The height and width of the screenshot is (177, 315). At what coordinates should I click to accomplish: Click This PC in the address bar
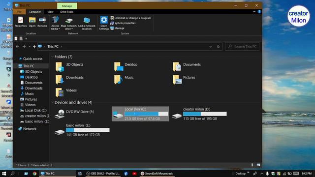[53, 47]
